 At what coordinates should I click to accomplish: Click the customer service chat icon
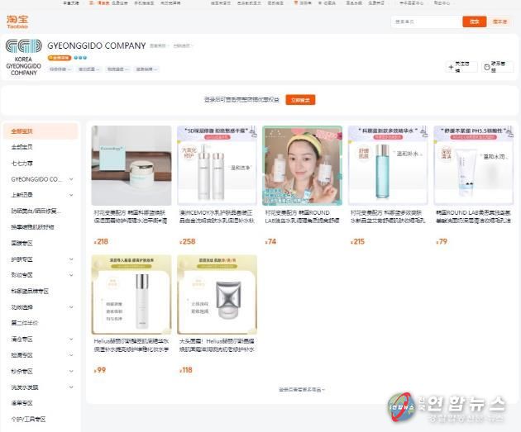point(487,68)
